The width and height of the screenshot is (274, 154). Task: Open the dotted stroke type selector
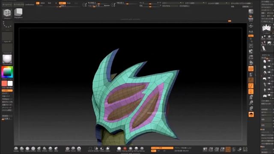(7, 25)
